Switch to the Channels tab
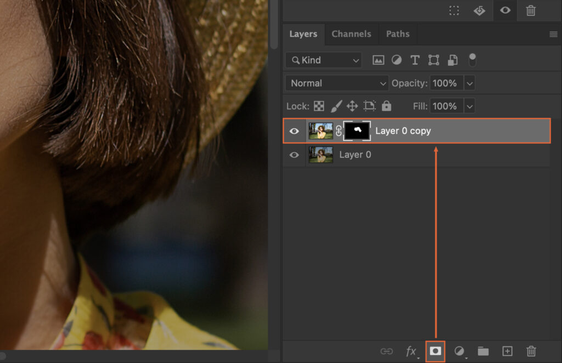The height and width of the screenshot is (363, 562). tap(351, 33)
